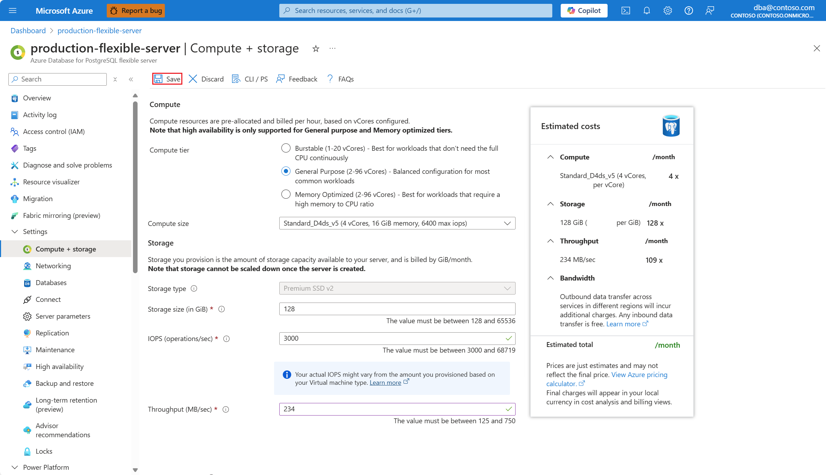Screen dimensions: 826x475
Task: Click Throughput (MB/sec) info icon
Action: [x=226, y=409]
